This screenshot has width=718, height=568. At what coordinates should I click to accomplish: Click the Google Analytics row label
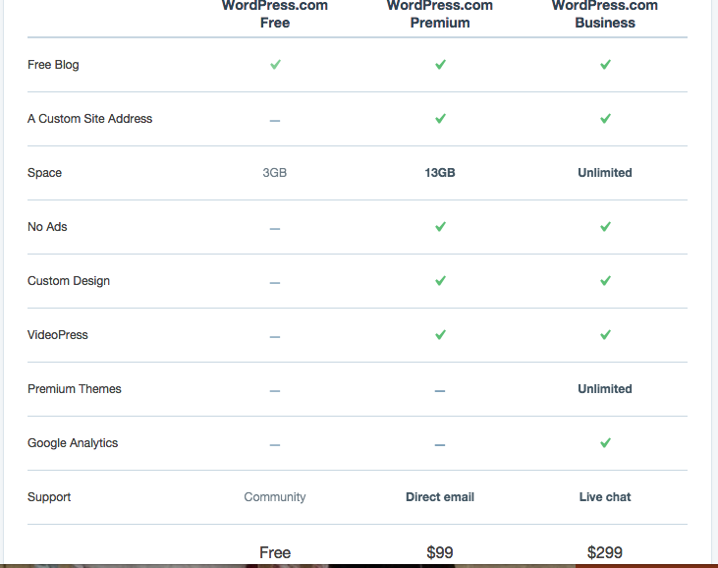[x=73, y=443]
